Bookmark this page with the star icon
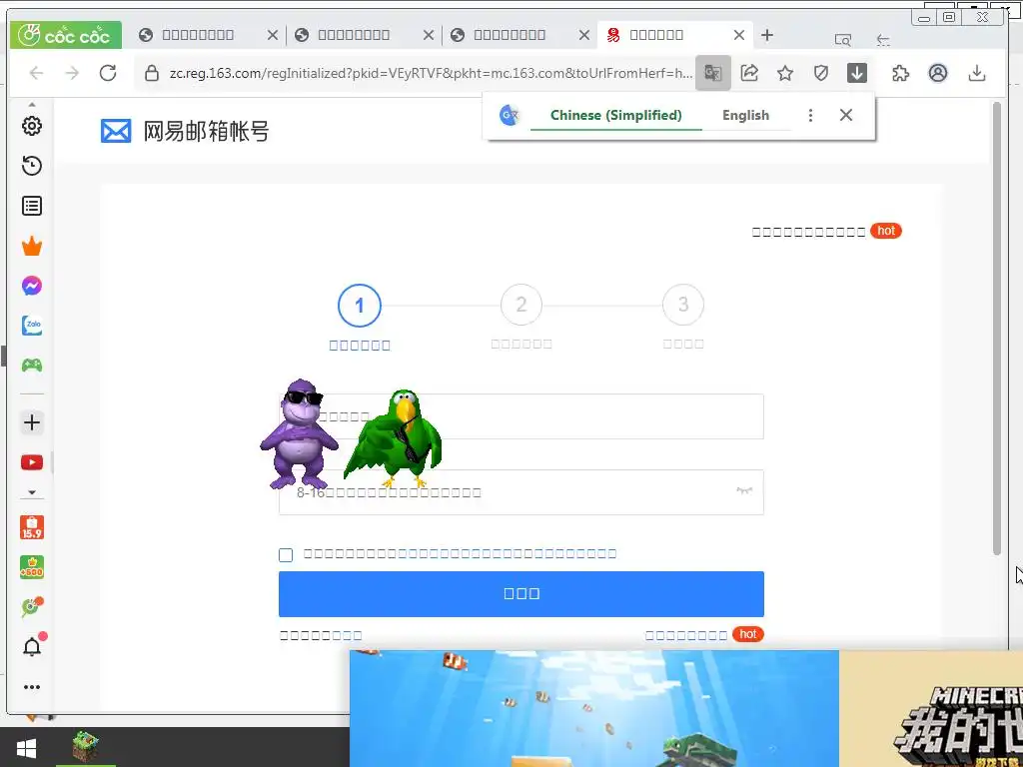 [x=785, y=73]
